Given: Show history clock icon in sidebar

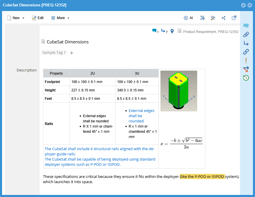Looking at the screenshot, I should pos(246,78).
